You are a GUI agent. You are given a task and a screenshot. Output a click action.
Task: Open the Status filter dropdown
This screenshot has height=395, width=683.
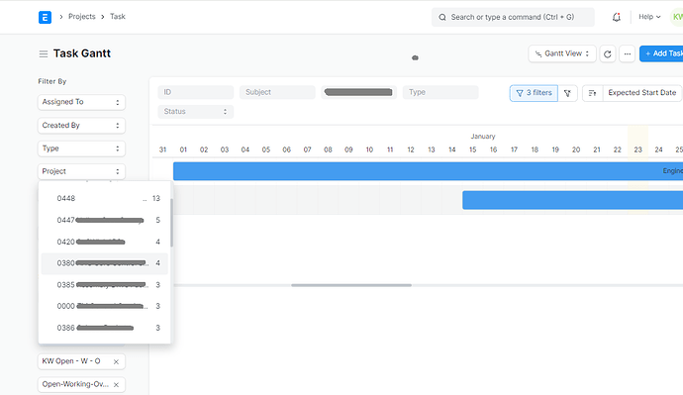pyautogui.click(x=196, y=112)
